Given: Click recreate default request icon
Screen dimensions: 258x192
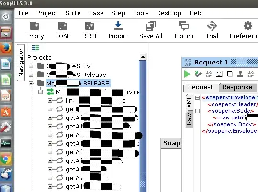Looking at the screenshot, I should click(x=219, y=74).
